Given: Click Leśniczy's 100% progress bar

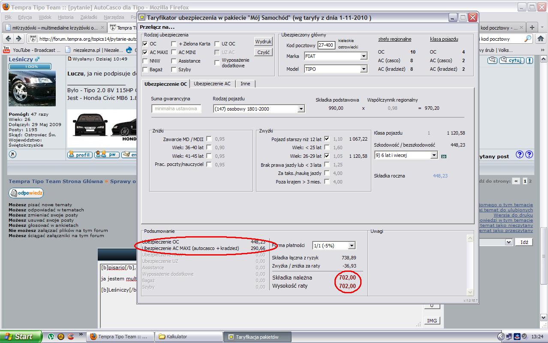Looking at the screenshot, I should click(30, 67).
